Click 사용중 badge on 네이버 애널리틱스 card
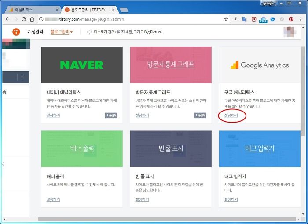 pos(111,116)
